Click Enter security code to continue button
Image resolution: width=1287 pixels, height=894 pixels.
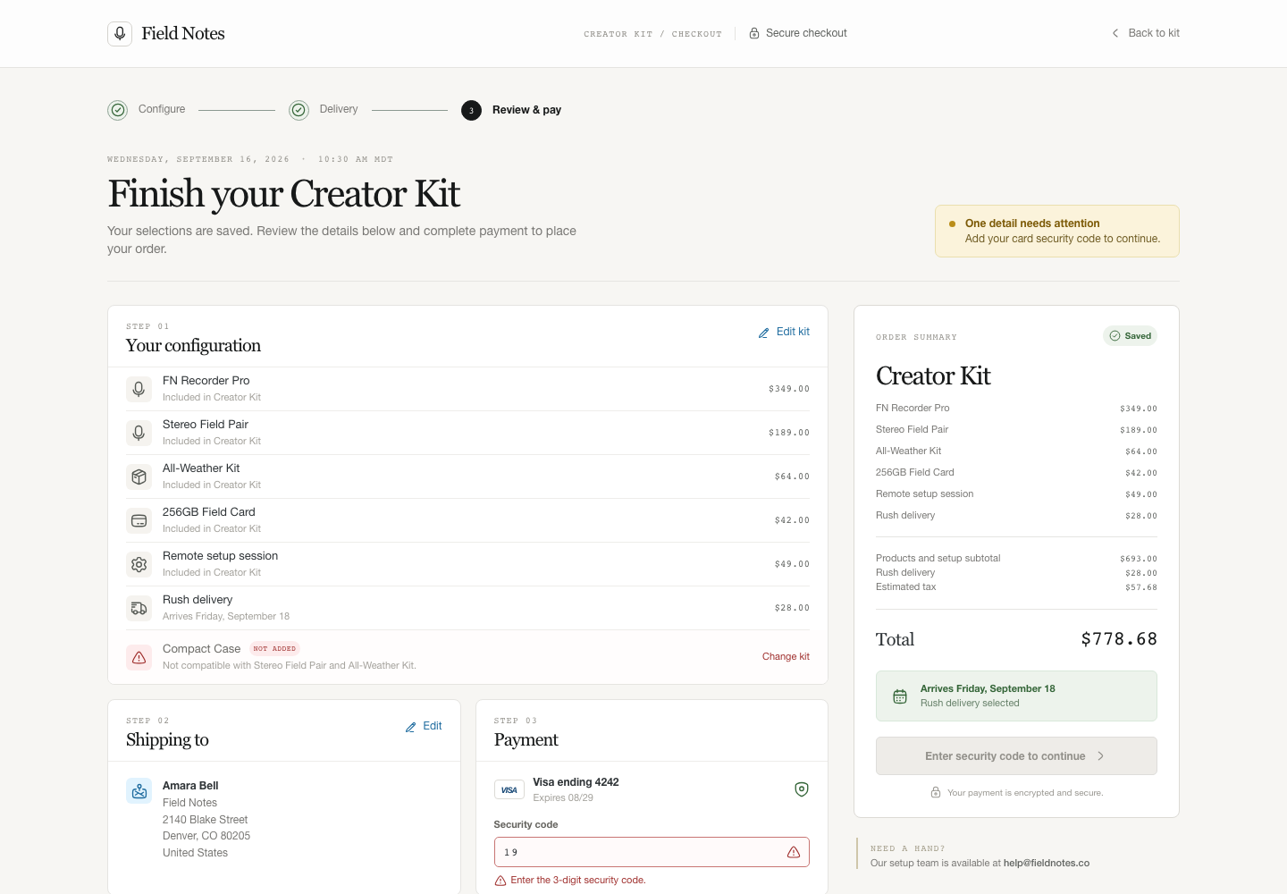coord(1016,755)
